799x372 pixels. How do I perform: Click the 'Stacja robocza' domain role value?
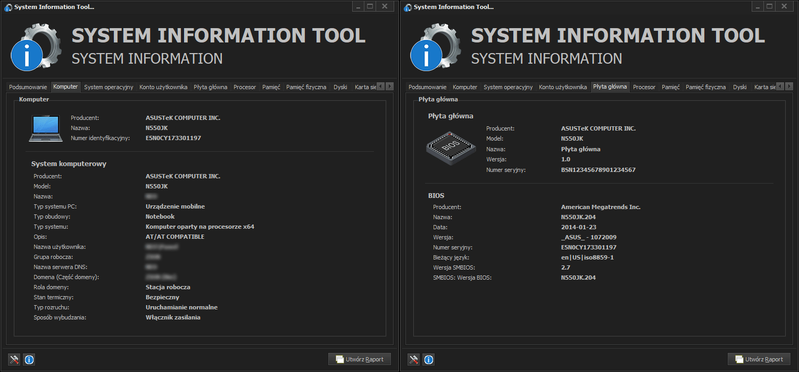pos(168,287)
